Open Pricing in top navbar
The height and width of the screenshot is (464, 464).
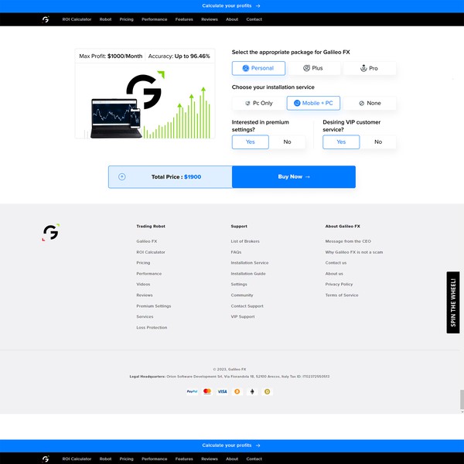[x=126, y=19]
